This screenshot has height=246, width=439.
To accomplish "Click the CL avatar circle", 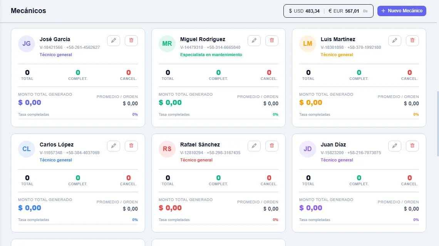I will click(27, 149).
